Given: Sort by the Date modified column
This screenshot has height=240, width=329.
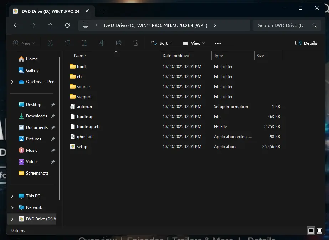Looking at the screenshot, I should coord(176,56).
